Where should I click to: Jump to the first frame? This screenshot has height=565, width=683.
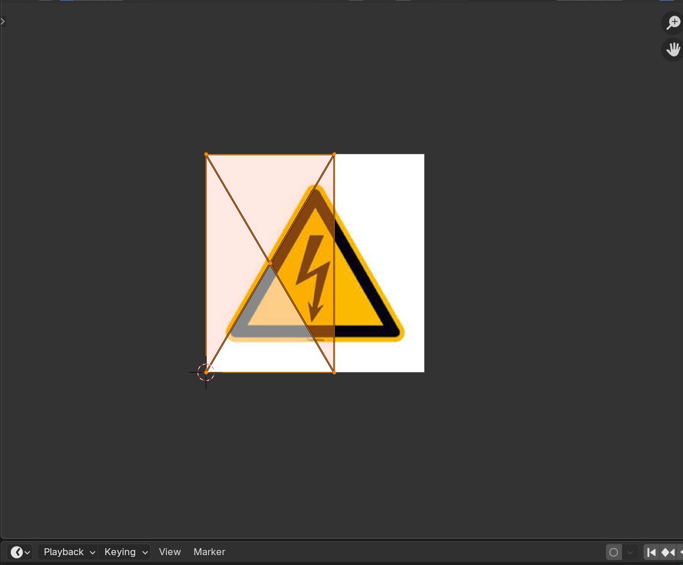651,552
